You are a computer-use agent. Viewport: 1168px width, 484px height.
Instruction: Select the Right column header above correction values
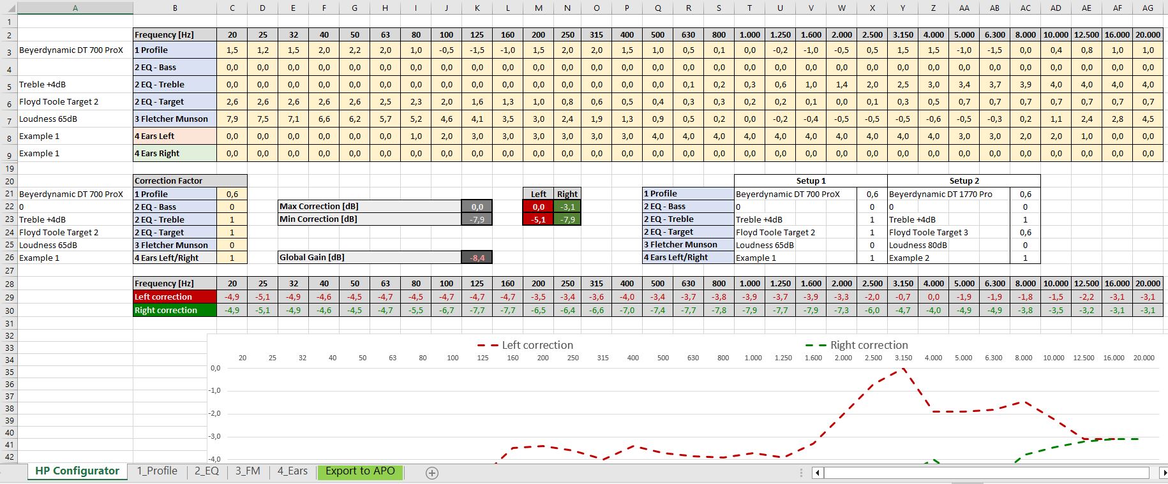tap(567, 194)
